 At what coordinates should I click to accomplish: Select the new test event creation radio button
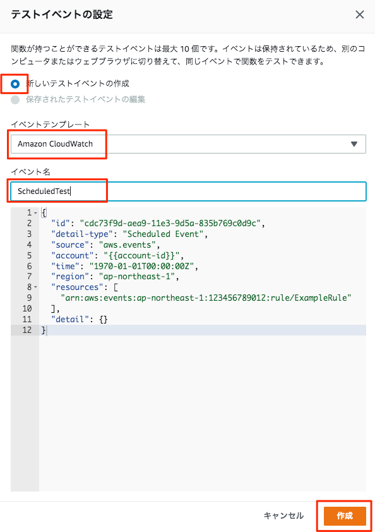coord(15,84)
